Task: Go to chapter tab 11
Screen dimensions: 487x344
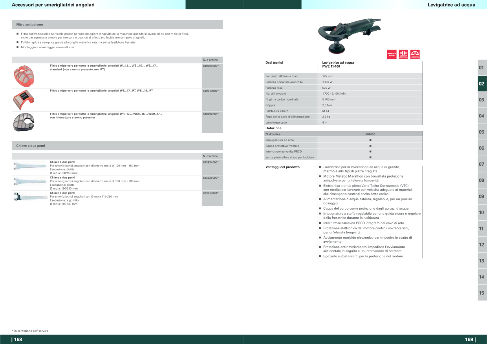Action: pyautogui.click(x=482, y=229)
